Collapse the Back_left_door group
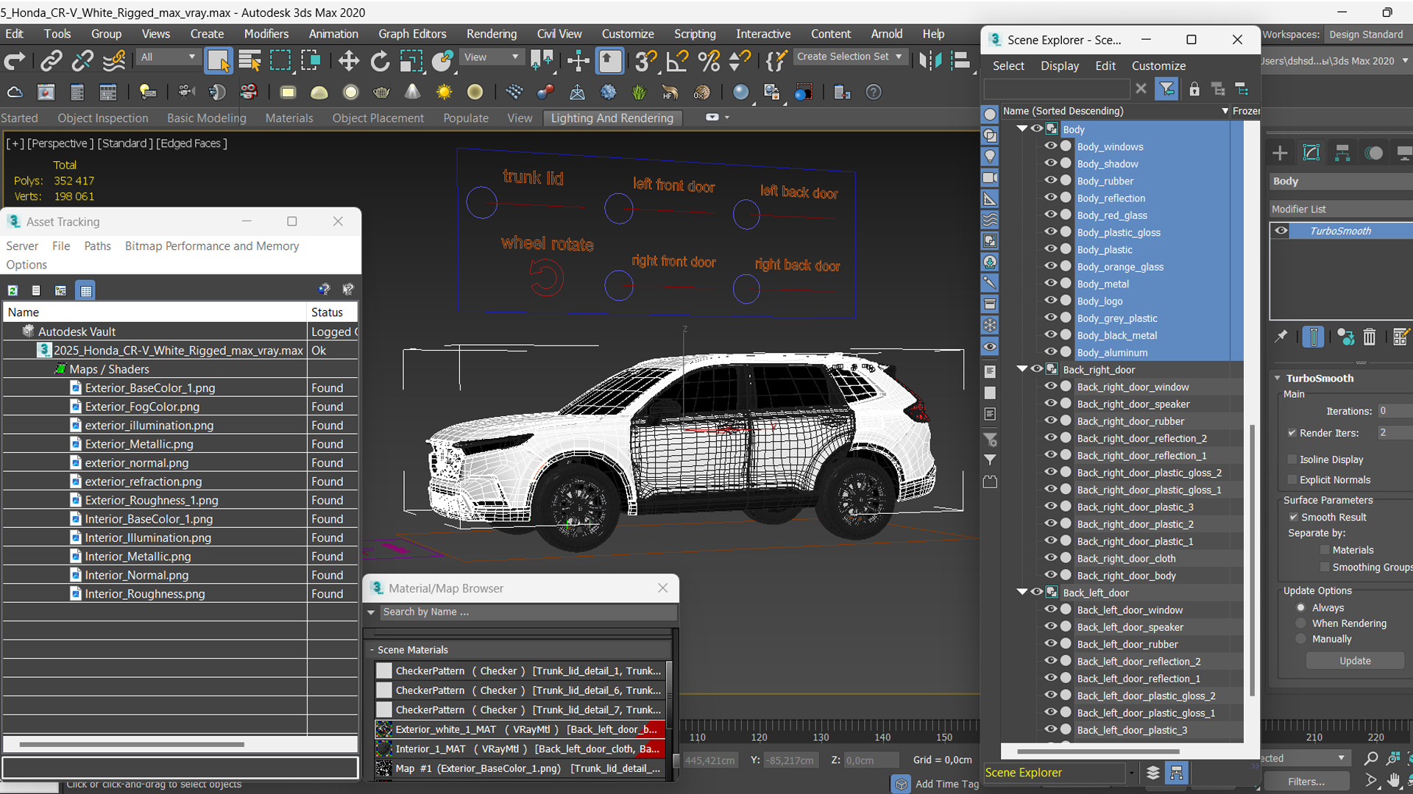This screenshot has width=1413, height=794. [x=1022, y=592]
